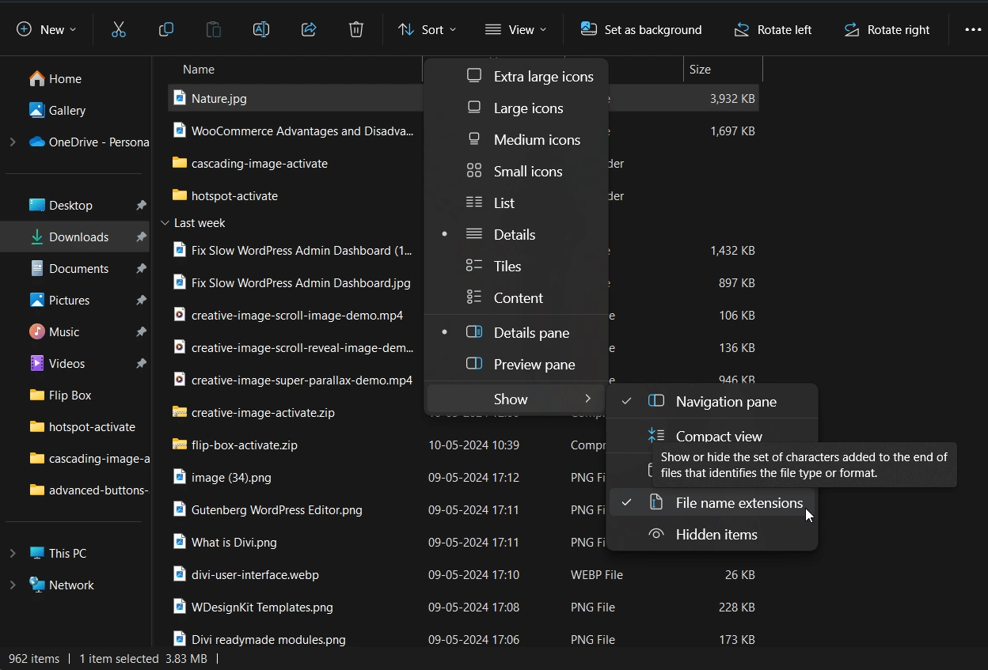Unpin Desktop using its pin icon

point(141,205)
